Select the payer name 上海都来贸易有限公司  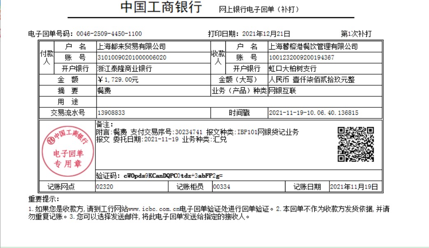(x=131, y=47)
